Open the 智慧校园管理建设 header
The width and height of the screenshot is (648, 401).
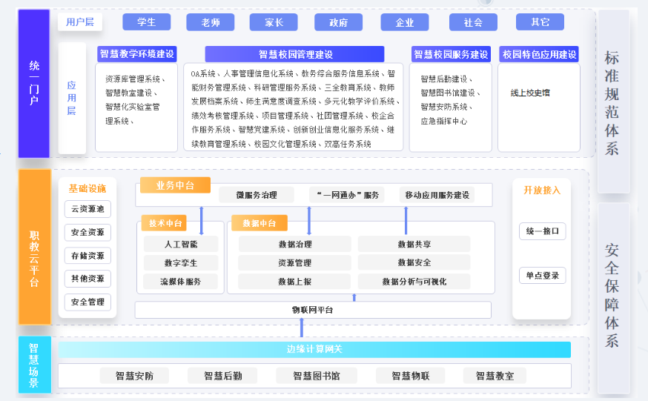click(295, 54)
